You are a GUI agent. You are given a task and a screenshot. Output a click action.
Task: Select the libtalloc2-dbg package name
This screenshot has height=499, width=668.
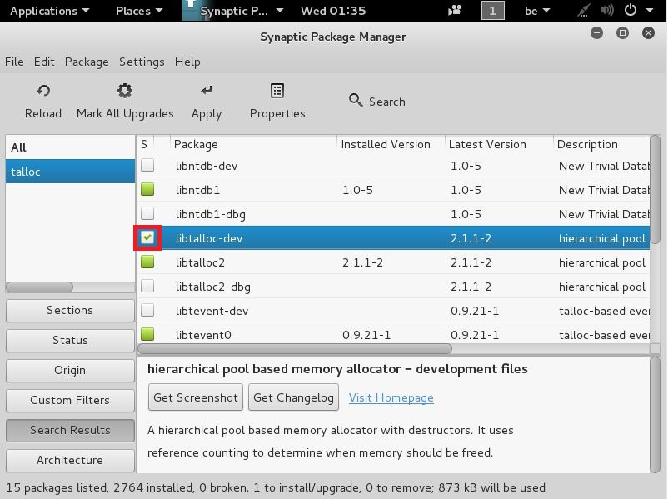click(x=213, y=287)
